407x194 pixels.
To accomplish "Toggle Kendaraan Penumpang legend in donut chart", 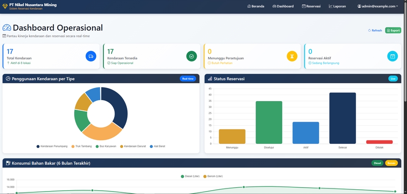I will (52, 146).
